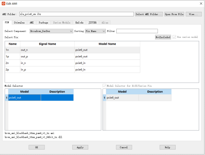Image resolution: width=205 pixels, height=155 pixels.
Task: Select pin row 1p
Action: pos(73,56)
